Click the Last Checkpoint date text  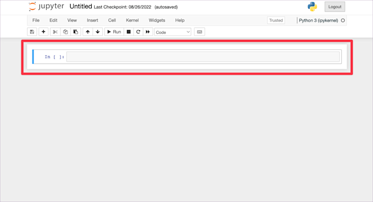122,7
